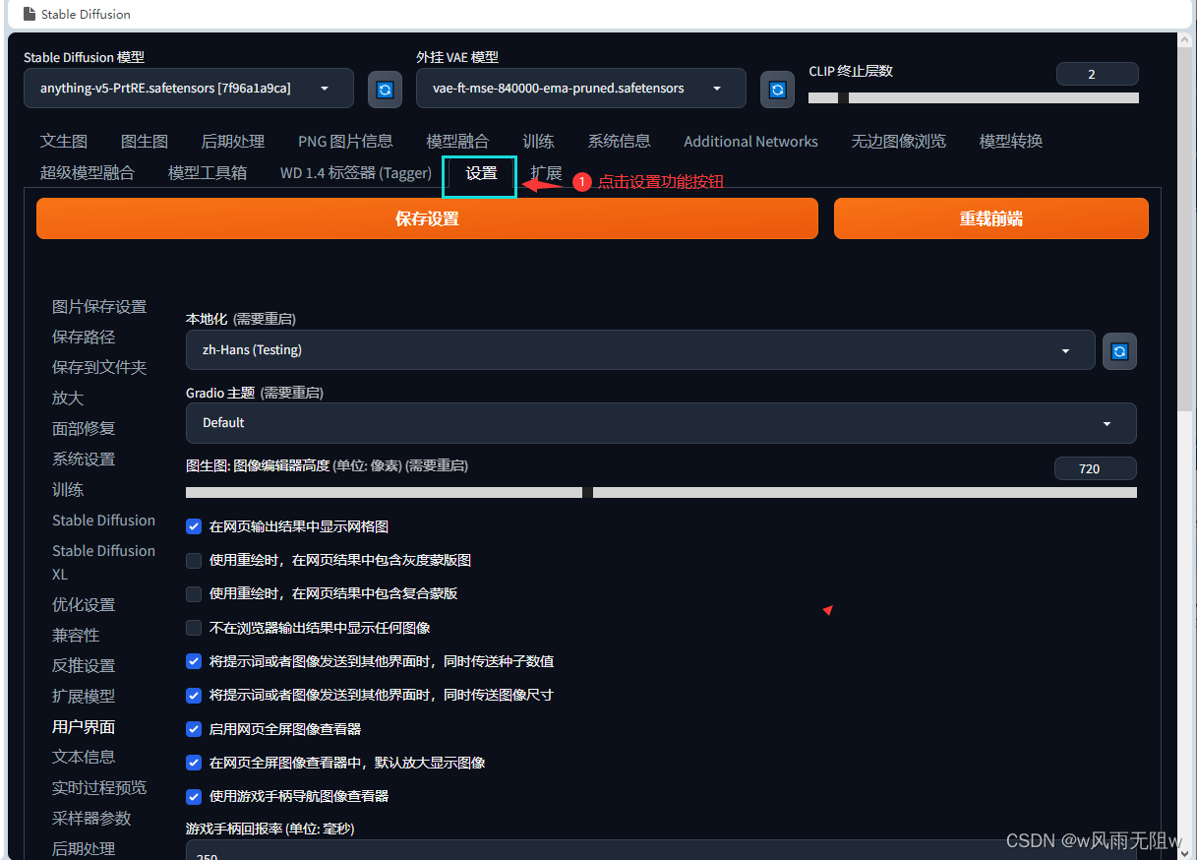Toggle send seed value with prompt checkbox
1197x860 pixels.
click(x=194, y=661)
